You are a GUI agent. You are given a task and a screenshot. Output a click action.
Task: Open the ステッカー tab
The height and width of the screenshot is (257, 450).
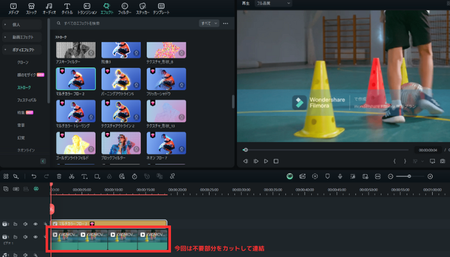coord(143,8)
